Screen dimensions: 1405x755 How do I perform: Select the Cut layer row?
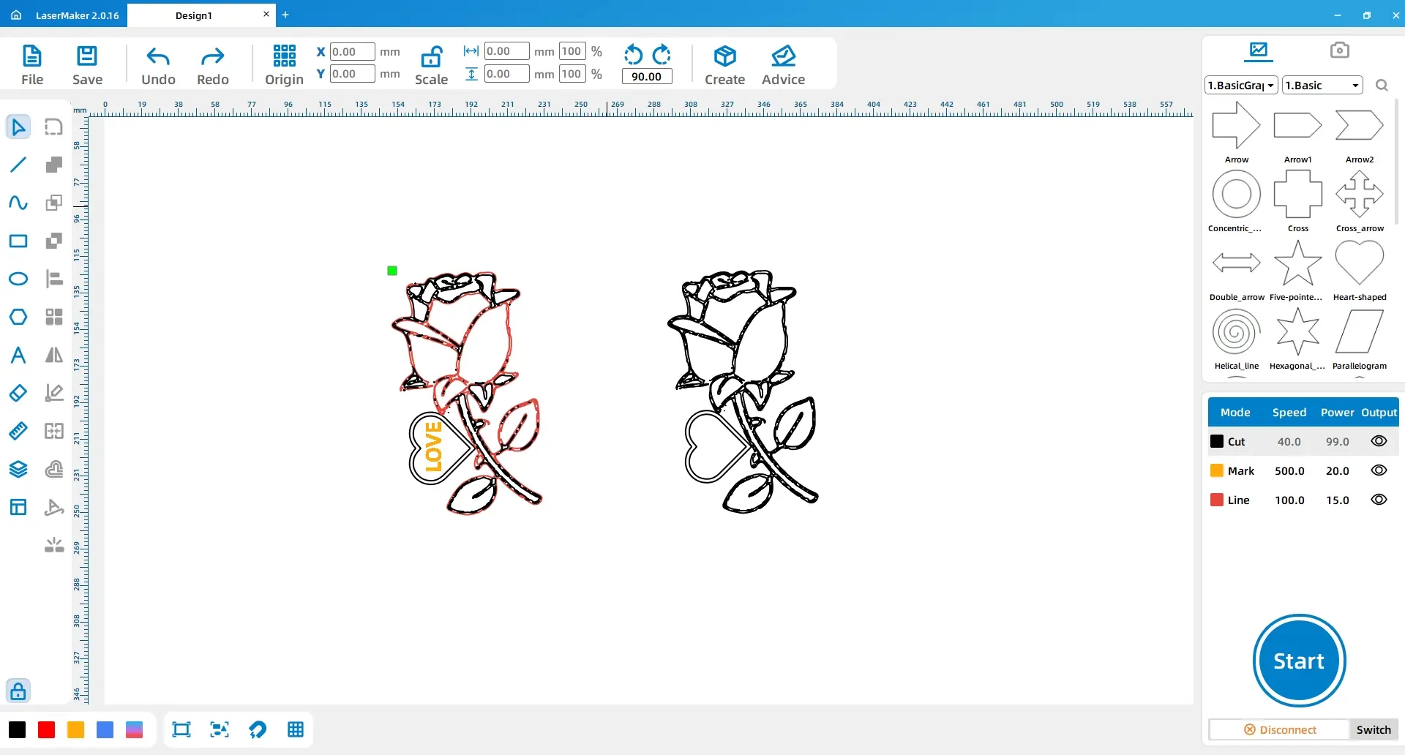point(1303,441)
